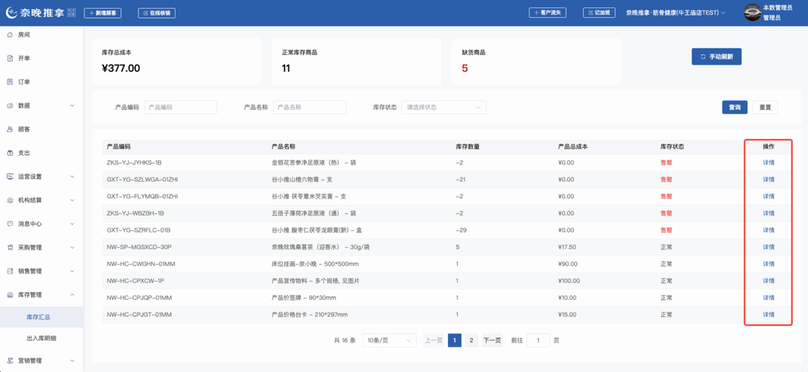Open the 库存状态 status dropdown
808x372 pixels.
[444, 107]
